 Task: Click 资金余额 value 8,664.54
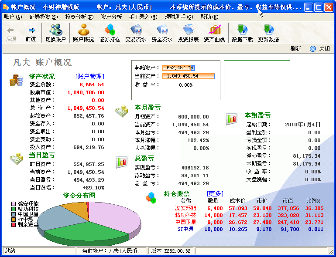pos(92,85)
